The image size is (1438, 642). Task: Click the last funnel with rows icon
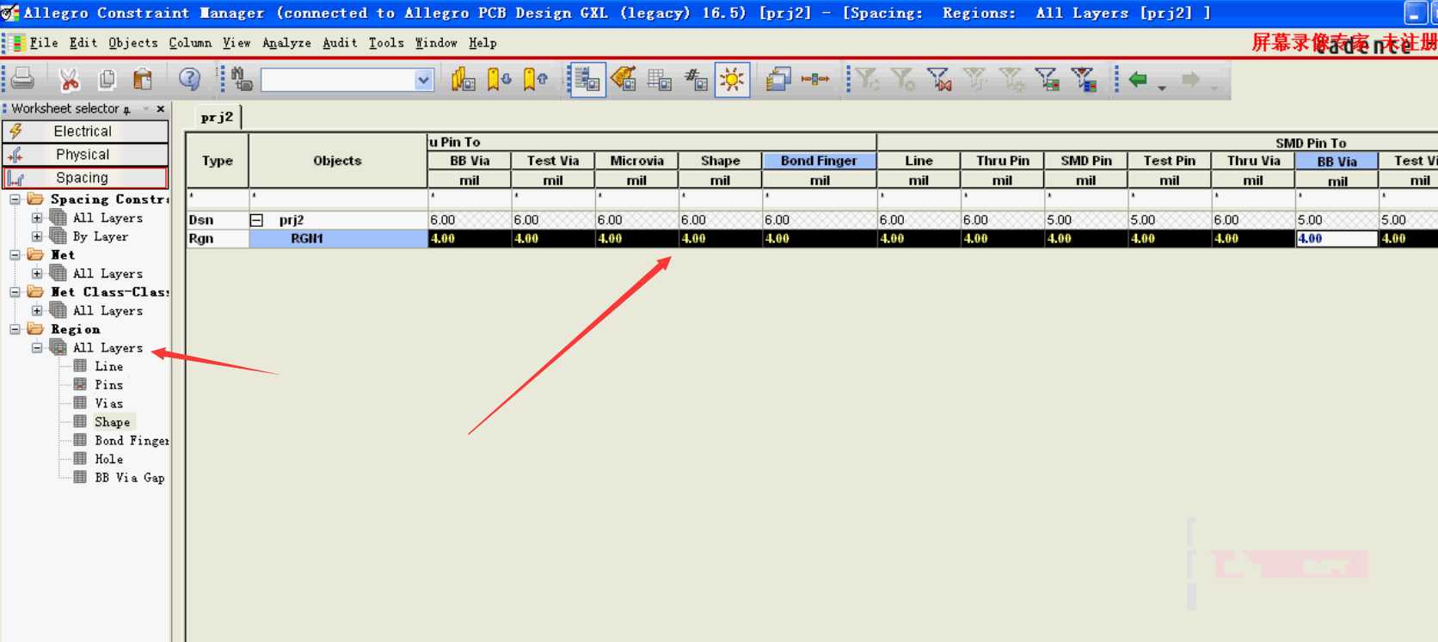(x=1084, y=80)
